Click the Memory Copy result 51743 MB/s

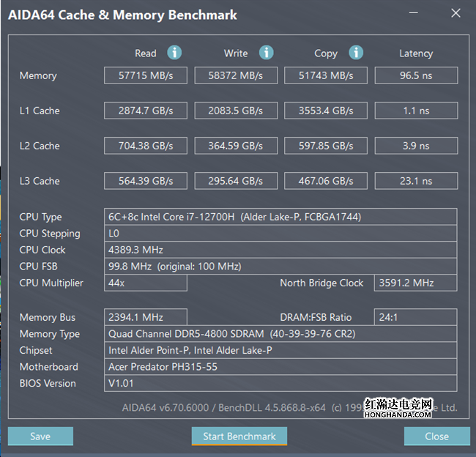click(325, 75)
